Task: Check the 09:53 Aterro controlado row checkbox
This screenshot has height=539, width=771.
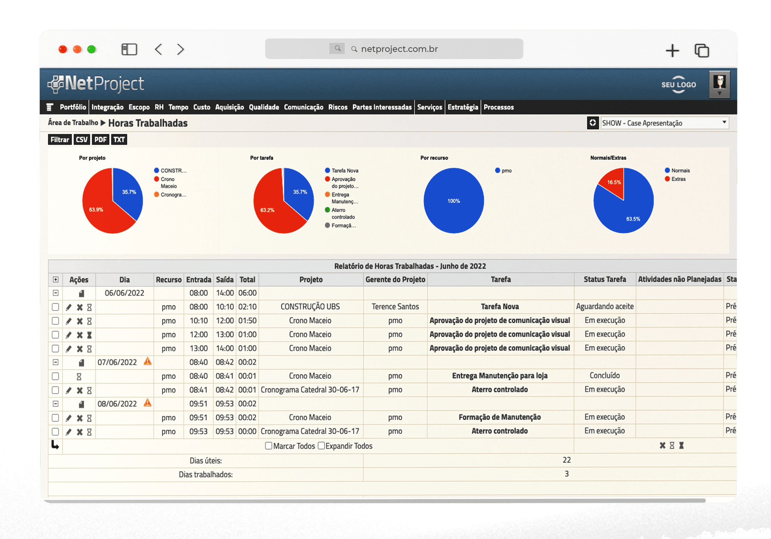Action: 55,432
